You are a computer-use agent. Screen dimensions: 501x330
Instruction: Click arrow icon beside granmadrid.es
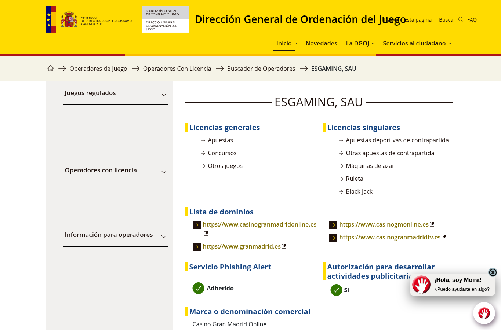(197, 247)
